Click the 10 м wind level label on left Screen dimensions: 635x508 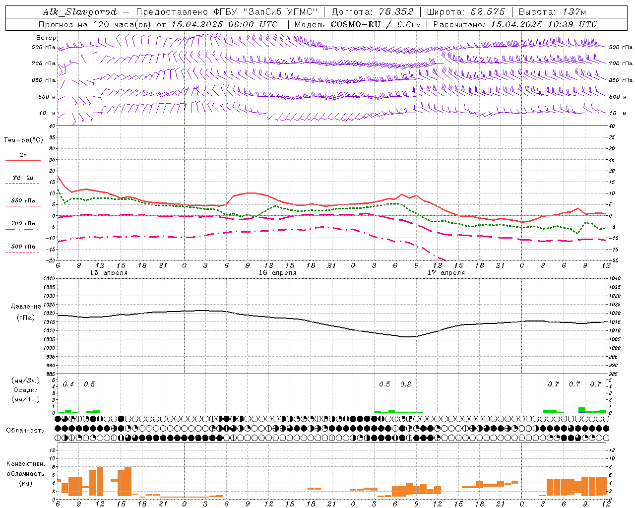(48, 113)
